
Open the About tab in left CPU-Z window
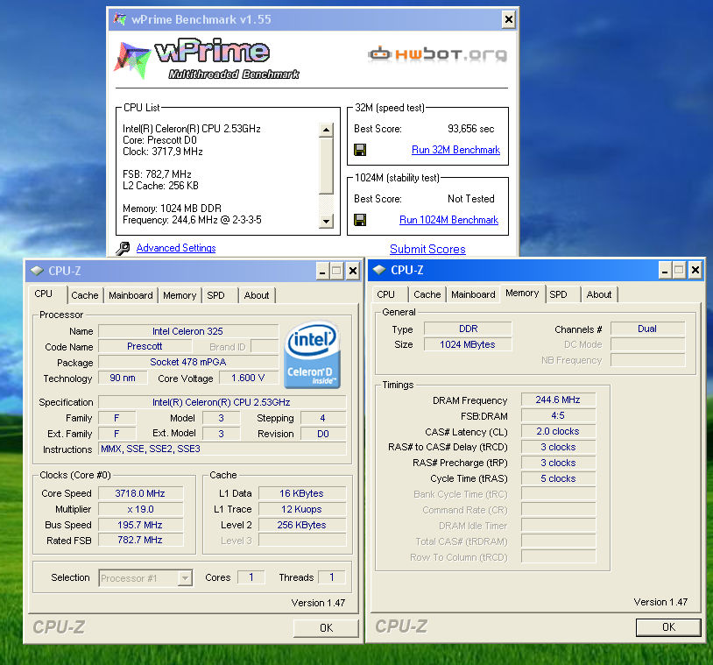coord(257,295)
